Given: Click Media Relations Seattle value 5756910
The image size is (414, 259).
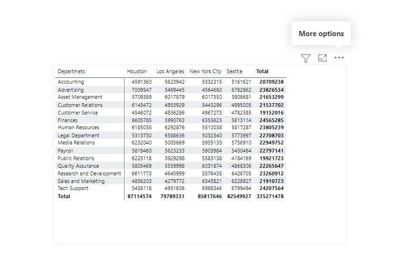Looking at the screenshot, I should click(241, 143).
